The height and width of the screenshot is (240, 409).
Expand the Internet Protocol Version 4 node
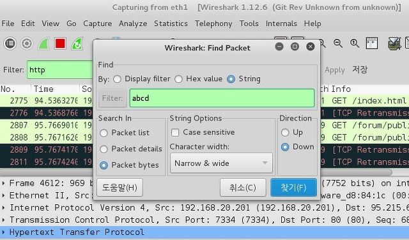(x=3, y=207)
